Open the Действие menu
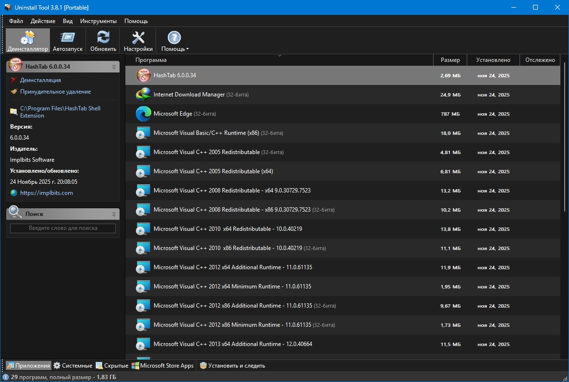This screenshot has height=382, width=569. [43, 21]
